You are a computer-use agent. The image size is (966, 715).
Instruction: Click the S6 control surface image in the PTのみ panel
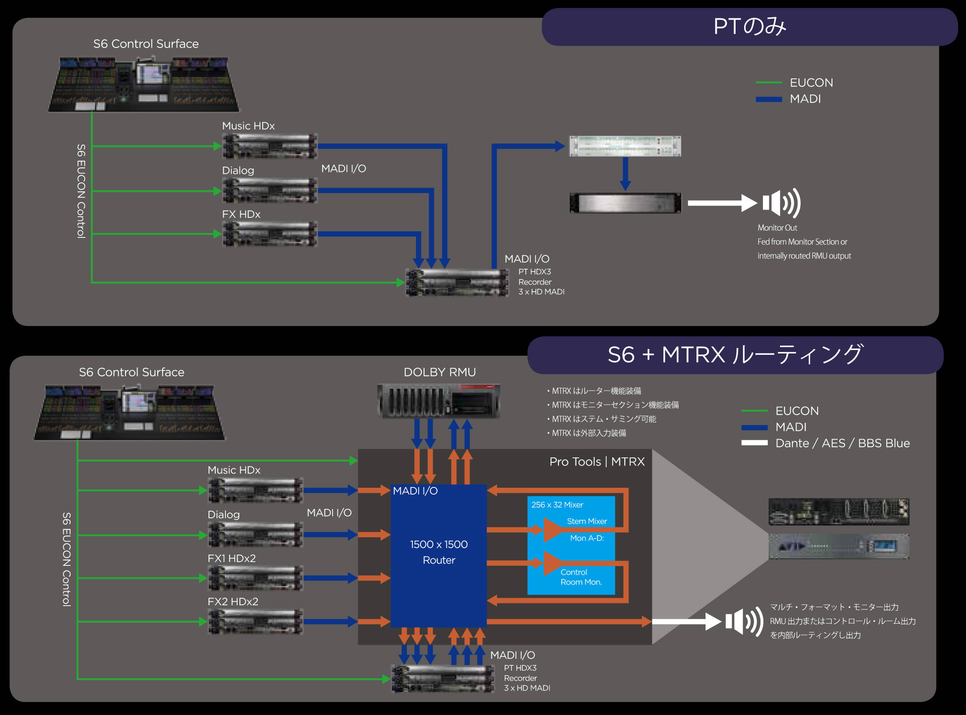[x=143, y=84]
